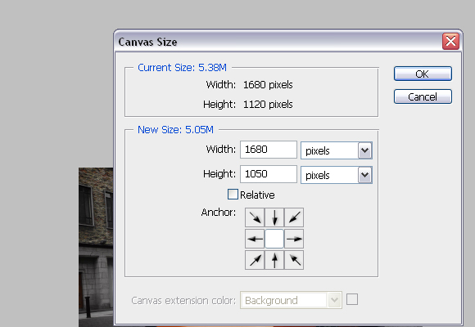The height and width of the screenshot is (327, 475).
Task: Open Canvas extension color Background dropdown
Action: [291, 300]
